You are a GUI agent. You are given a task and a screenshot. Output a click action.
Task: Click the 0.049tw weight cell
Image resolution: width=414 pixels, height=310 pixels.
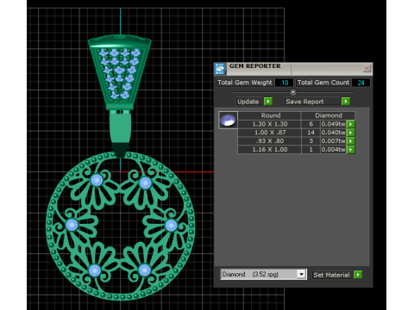pos(333,124)
